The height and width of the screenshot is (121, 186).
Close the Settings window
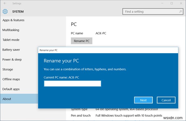click(181, 3)
